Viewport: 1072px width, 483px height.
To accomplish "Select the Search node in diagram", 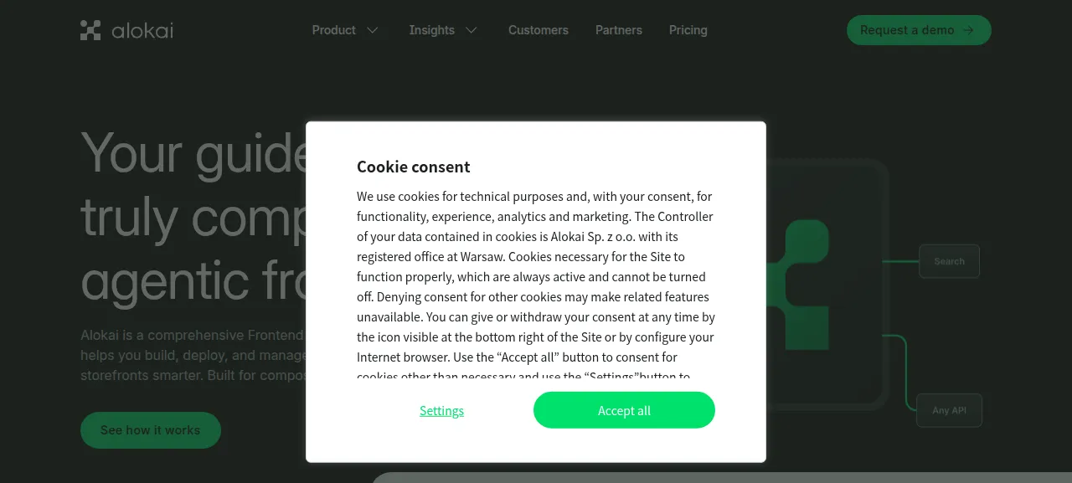I will coord(950,261).
